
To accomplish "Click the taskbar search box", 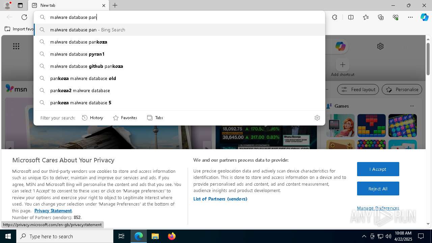I will tap(65, 236).
